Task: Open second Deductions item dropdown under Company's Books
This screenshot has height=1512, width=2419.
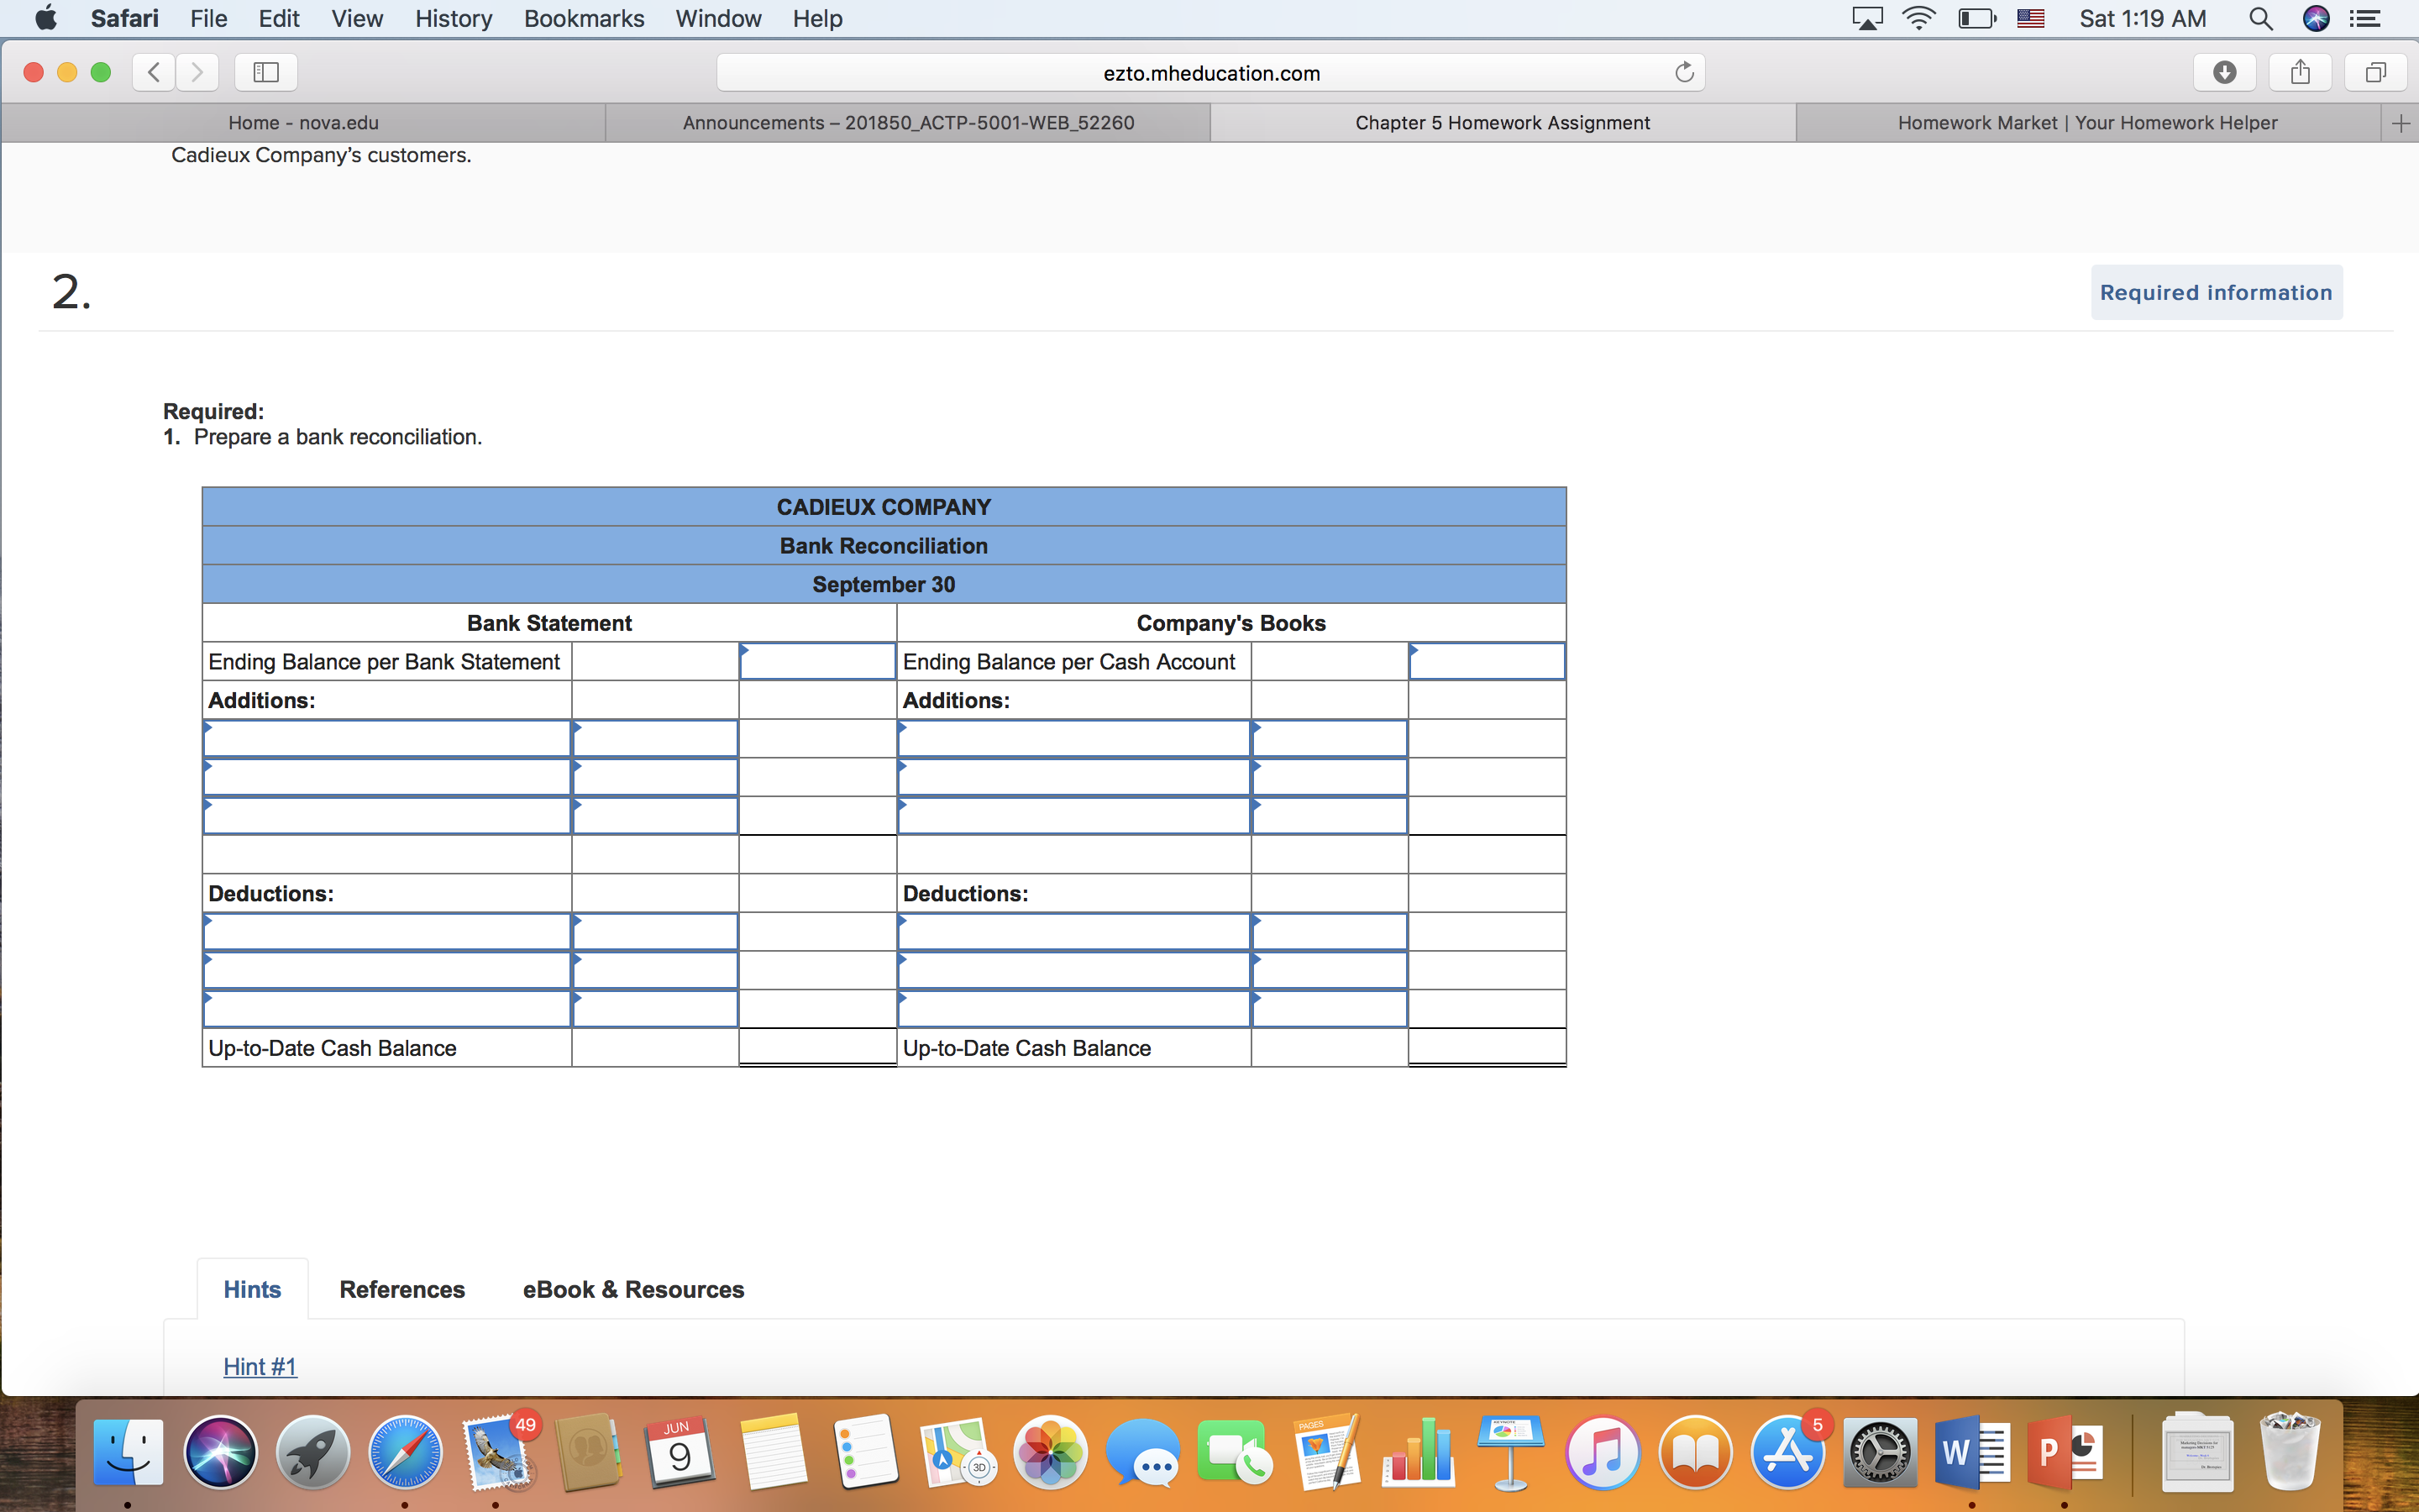Action: tap(1074, 971)
